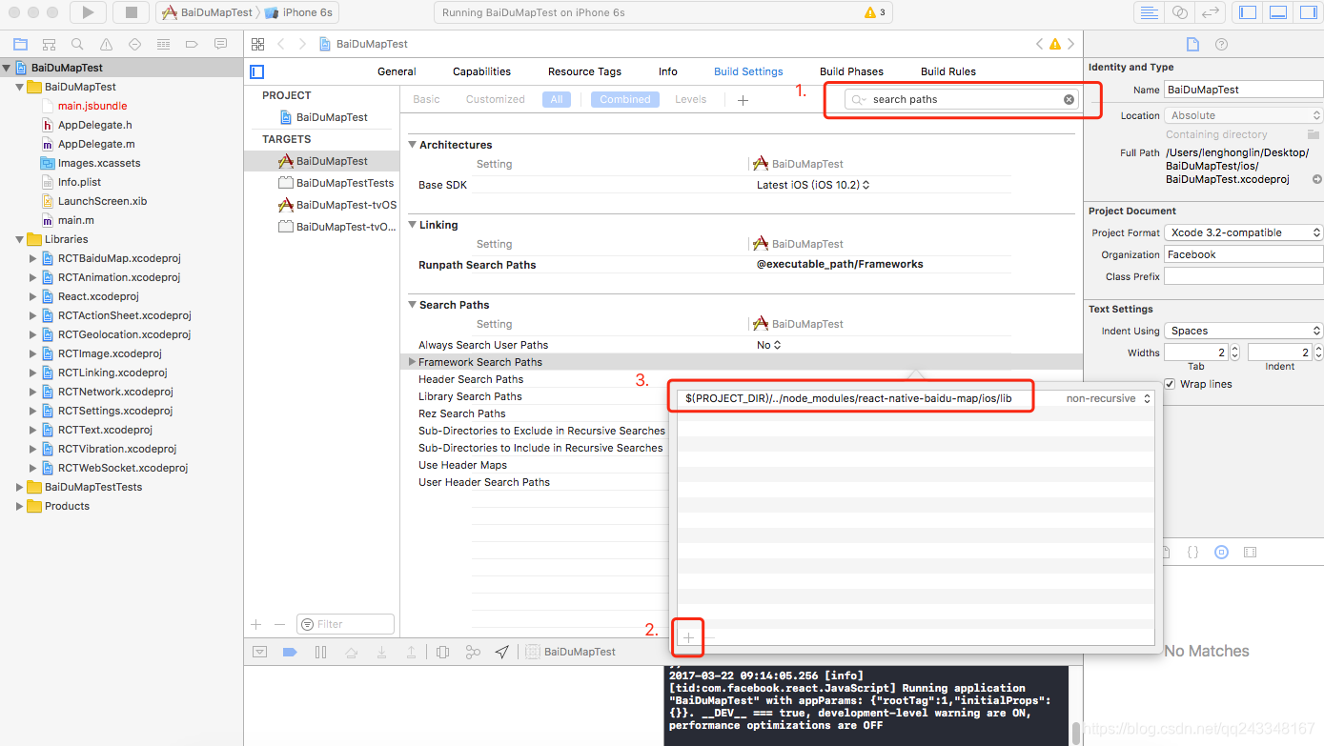This screenshot has width=1324, height=746.
Task: Open the related items grid icon
Action: click(257, 44)
